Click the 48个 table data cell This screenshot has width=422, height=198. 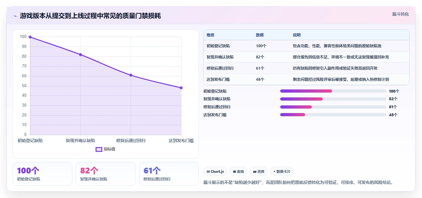pyautogui.click(x=260, y=80)
